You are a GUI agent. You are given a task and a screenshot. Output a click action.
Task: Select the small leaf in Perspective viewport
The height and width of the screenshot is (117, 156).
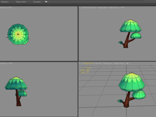[x=120, y=101]
